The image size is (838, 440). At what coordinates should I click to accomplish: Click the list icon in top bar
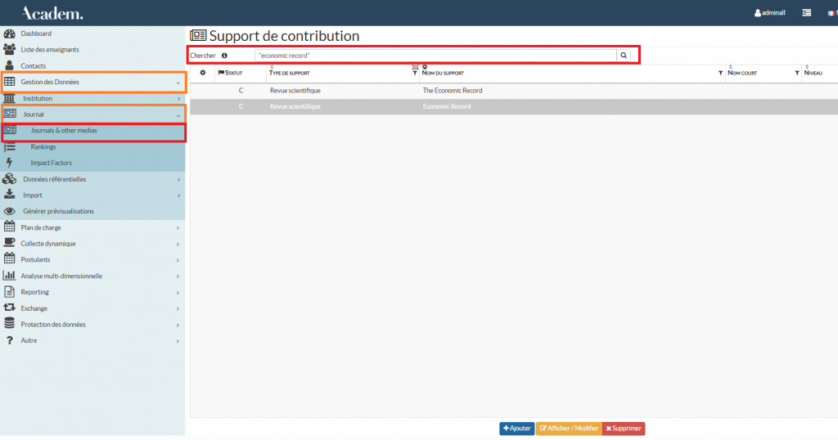pos(806,13)
